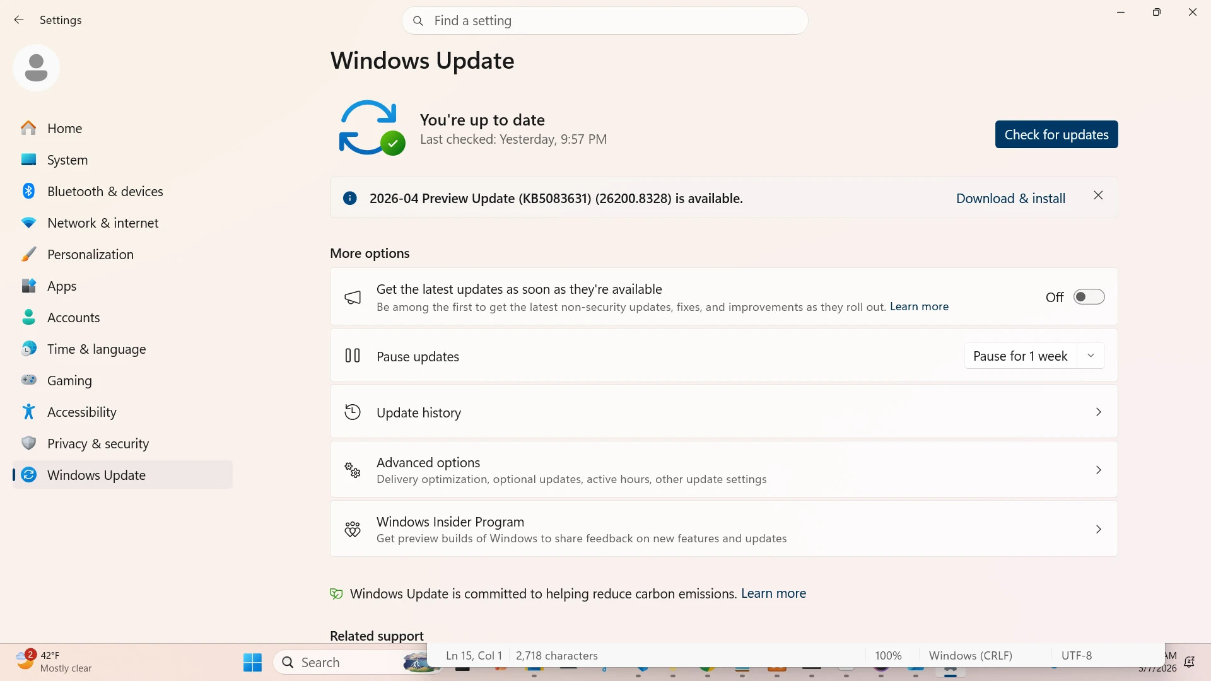
Task: Click the Find a setting search field
Action: click(605, 21)
